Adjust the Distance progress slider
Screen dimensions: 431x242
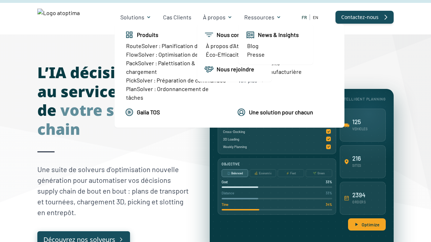pos(277,199)
